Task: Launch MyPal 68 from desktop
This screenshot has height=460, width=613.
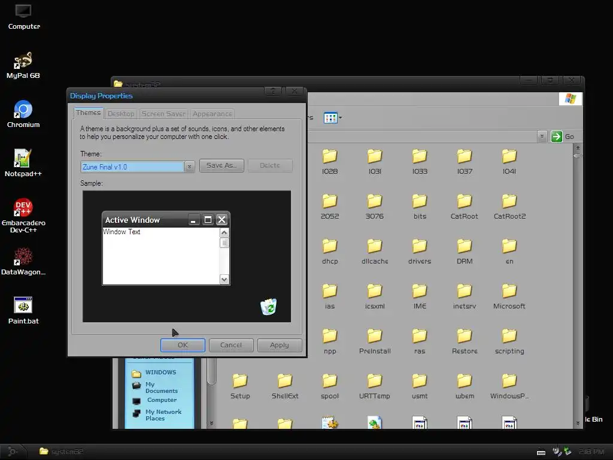Action: coord(23,66)
